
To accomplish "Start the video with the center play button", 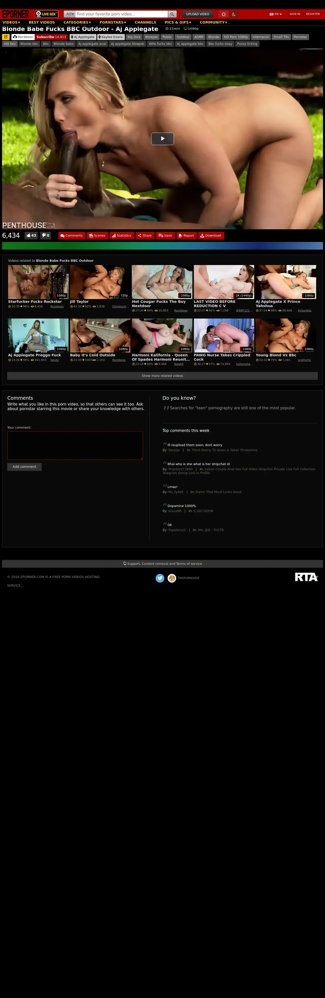I will click(x=162, y=139).
